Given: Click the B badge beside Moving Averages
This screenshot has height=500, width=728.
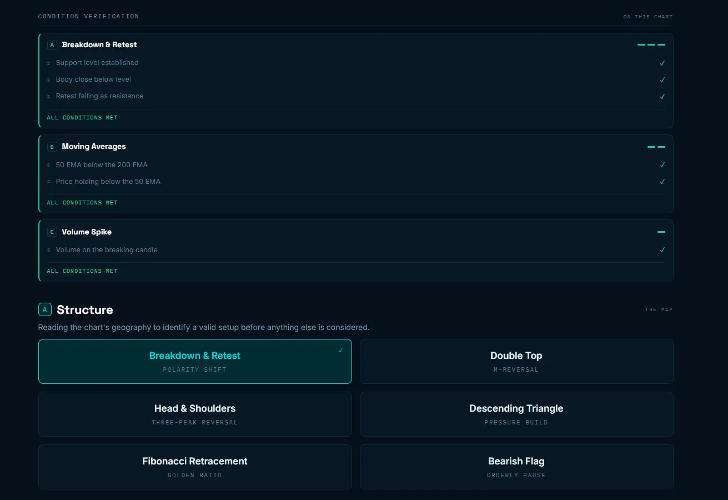Looking at the screenshot, I should coord(52,147).
